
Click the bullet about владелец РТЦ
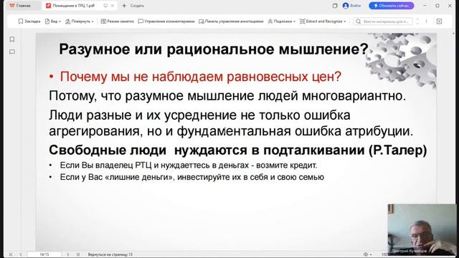click(x=189, y=166)
